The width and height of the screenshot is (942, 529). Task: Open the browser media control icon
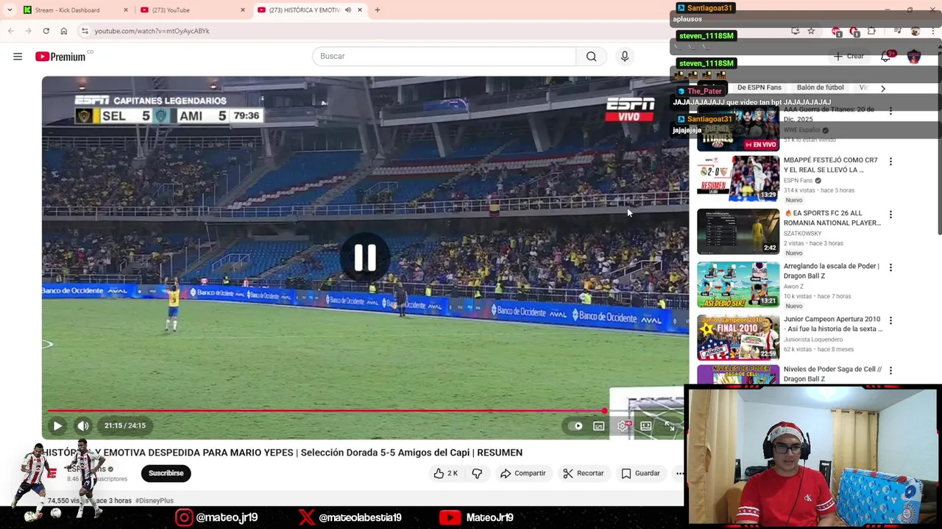click(898, 31)
